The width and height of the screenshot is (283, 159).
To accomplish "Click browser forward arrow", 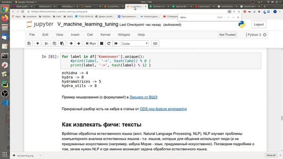I will [18, 11].
